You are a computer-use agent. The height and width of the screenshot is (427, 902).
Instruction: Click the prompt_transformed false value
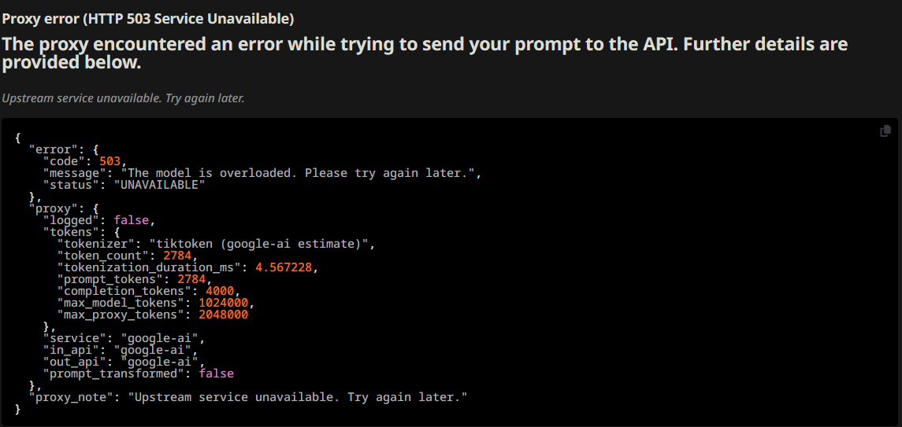[x=217, y=374]
